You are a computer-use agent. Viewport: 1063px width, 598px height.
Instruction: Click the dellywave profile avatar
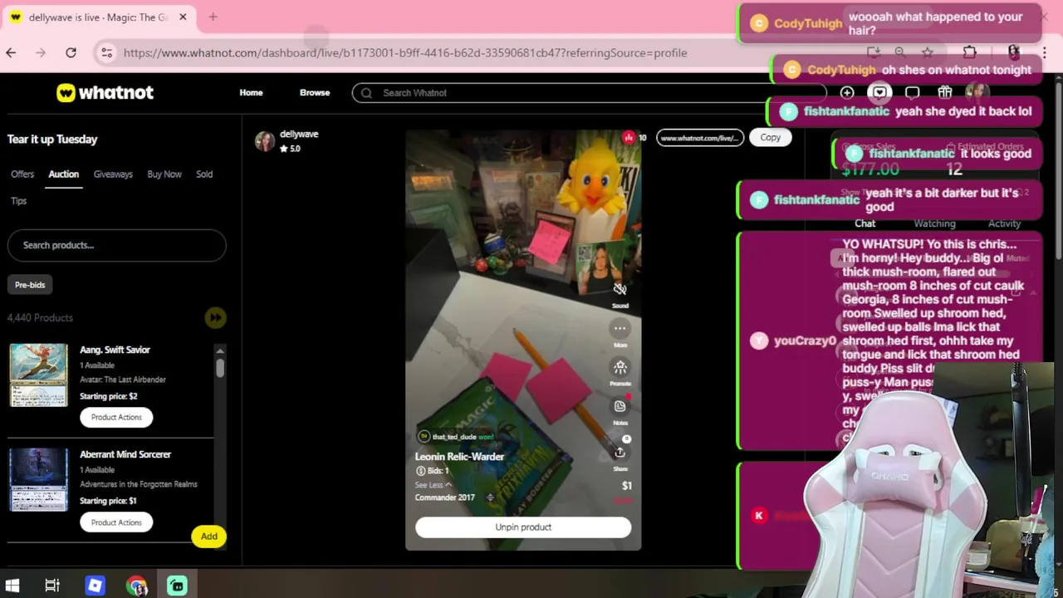pyautogui.click(x=265, y=141)
